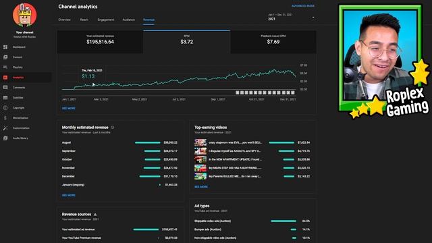The height and width of the screenshot is (243, 432).
Task: Click See More under Monthly estimated revenue
Action: point(69,195)
